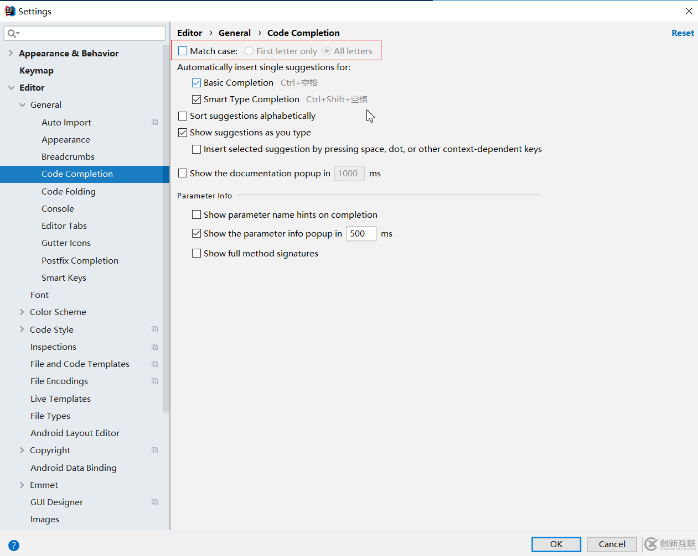Image resolution: width=698 pixels, height=556 pixels.
Task: Select Keymap in the settings tree
Action: tap(37, 71)
